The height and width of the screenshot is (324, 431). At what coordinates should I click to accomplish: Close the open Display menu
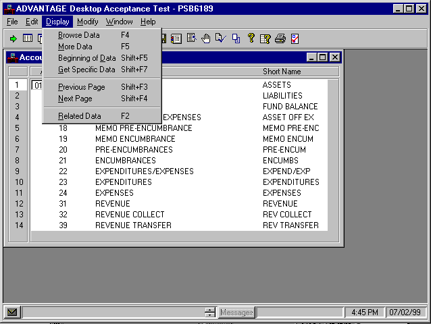click(57, 22)
